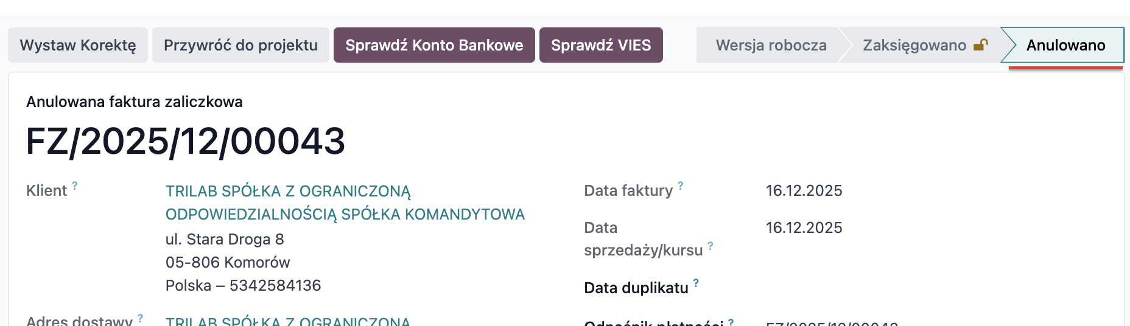Click the Data sprzedaży/kursu date value
The height and width of the screenshot is (326, 1130).
(x=804, y=228)
